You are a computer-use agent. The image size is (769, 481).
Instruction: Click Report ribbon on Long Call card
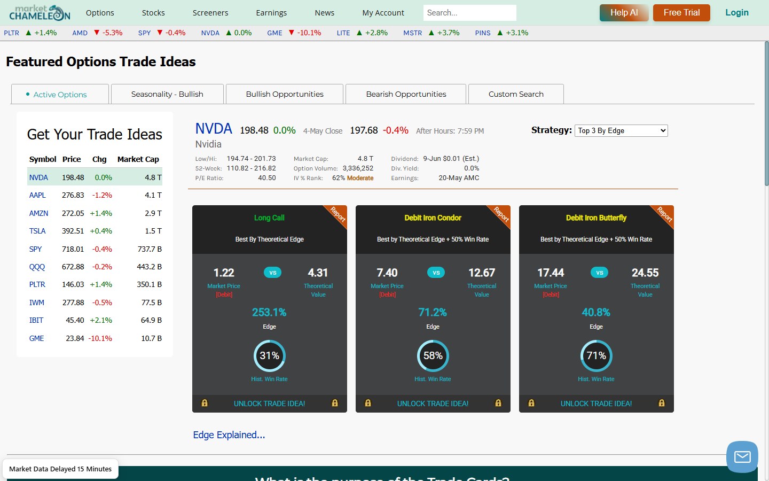pyautogui.click(x=338, y=214)
